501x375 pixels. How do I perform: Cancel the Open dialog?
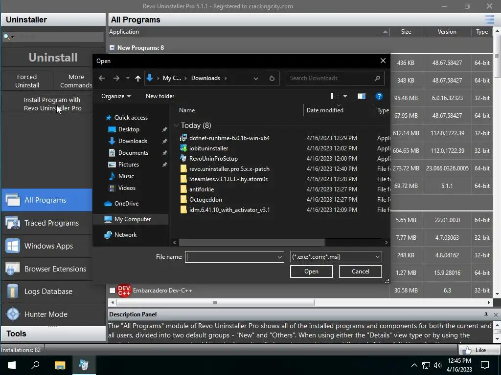coord(361,271)
